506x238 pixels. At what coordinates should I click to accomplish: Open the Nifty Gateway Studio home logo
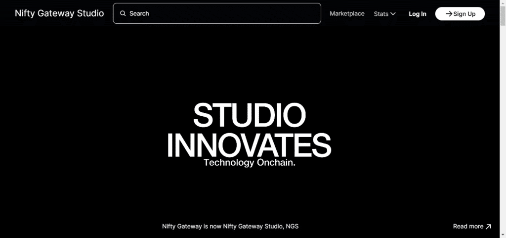[59, 13]
